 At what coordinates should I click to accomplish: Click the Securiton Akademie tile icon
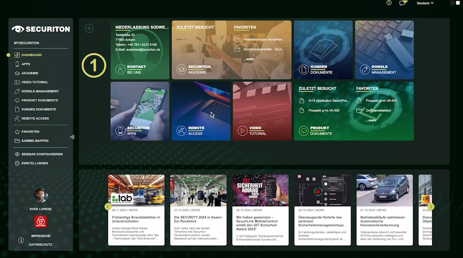coord(181,70)
